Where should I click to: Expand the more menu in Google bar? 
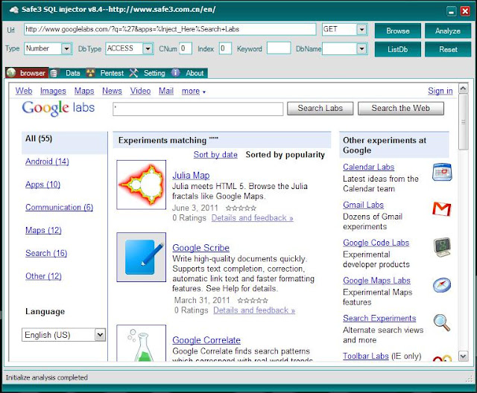pyautogui.click(x=194, y=91)
